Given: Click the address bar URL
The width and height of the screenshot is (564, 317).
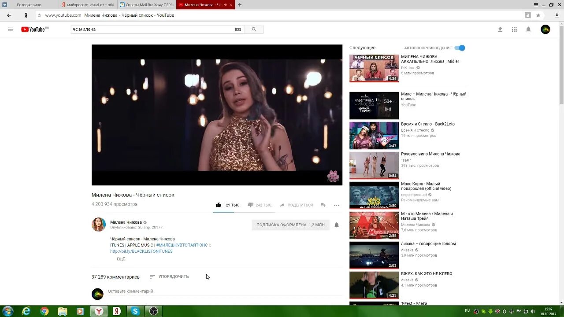Looking at the screenshot, I should (x=63, y=15).
